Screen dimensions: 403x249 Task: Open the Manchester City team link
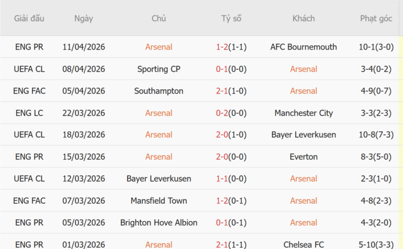tap(303, 113)
